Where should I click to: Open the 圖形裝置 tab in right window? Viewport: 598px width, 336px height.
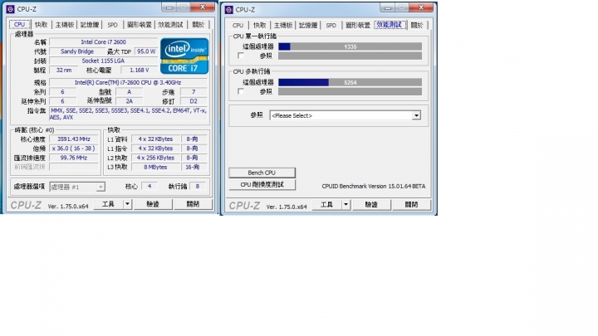(358, 25)
